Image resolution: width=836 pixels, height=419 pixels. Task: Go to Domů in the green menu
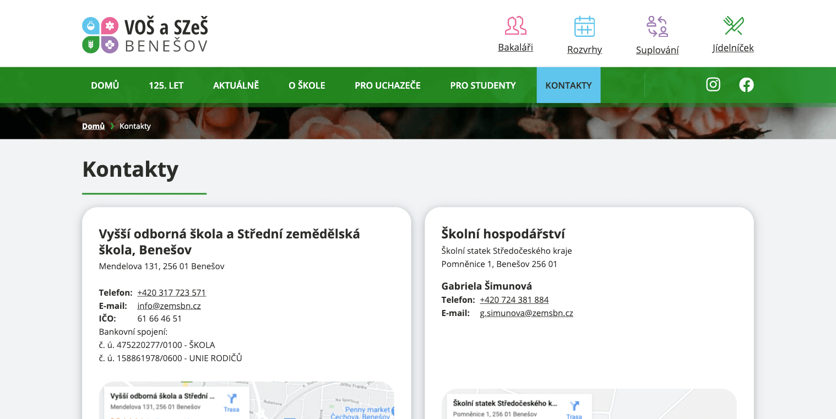pyautogui.click(x=105, y=85)
